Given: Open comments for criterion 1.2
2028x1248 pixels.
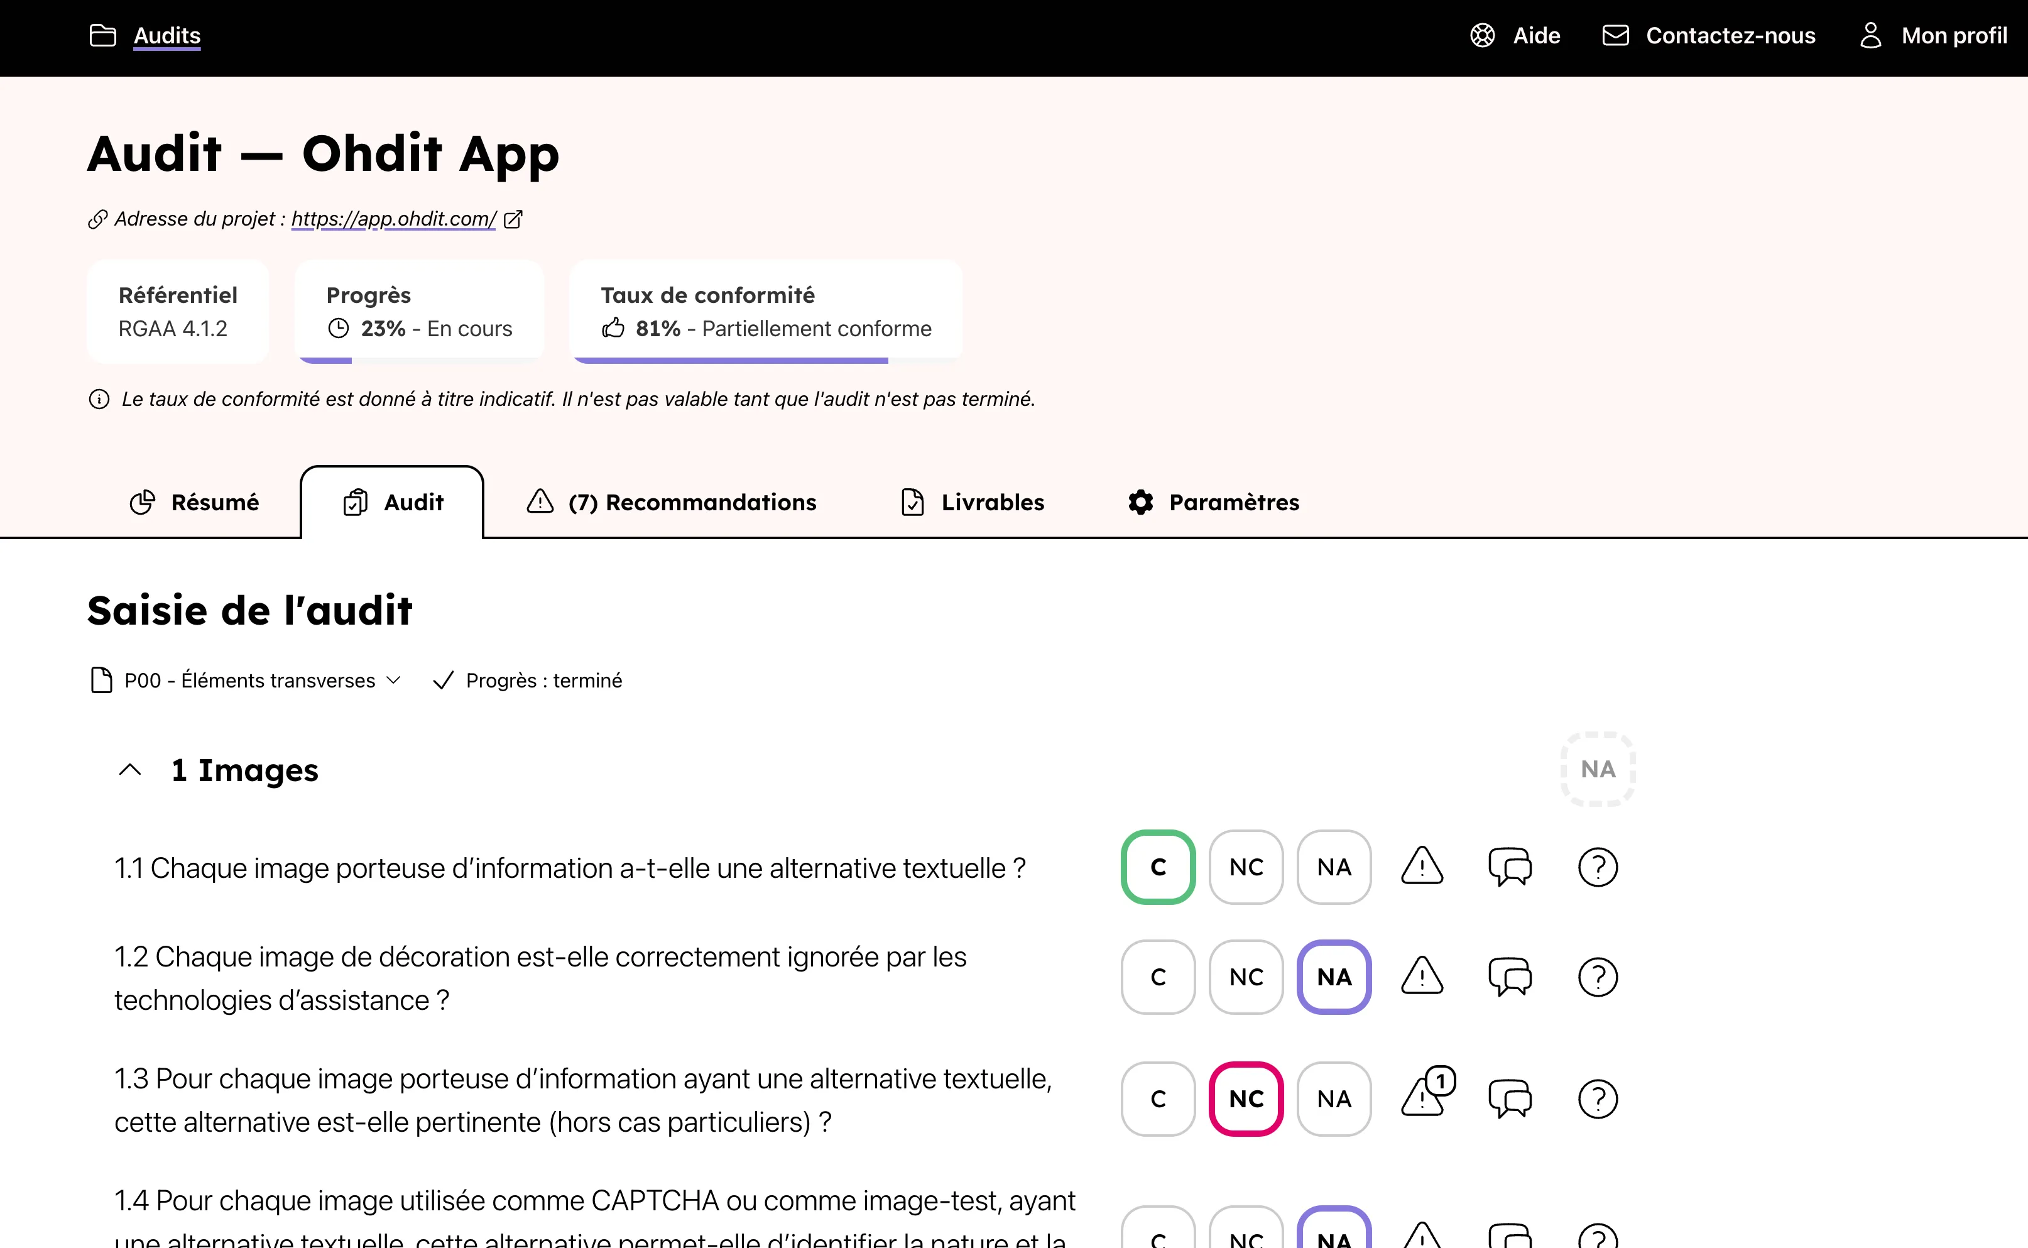Looking at the screenshot, I should click(1510, 977).
